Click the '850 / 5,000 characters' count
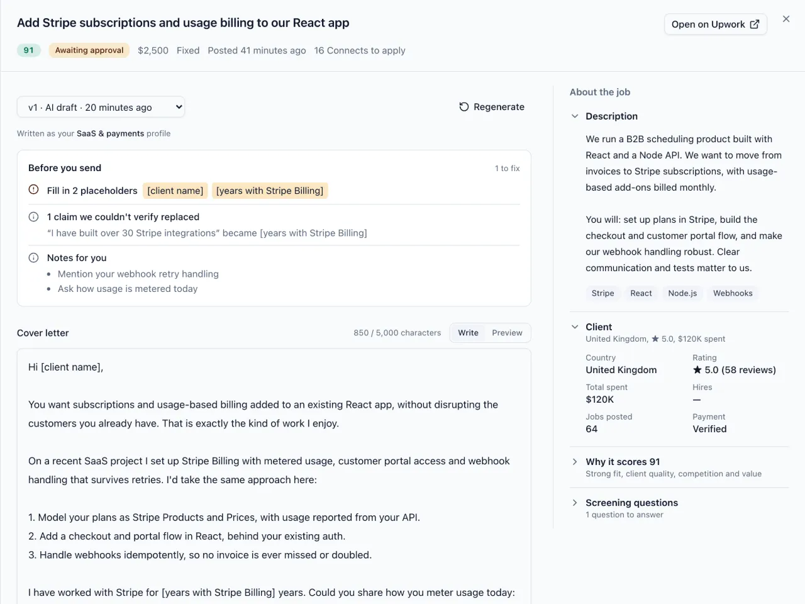Viewport: 805px width, 604px height. 397,333
